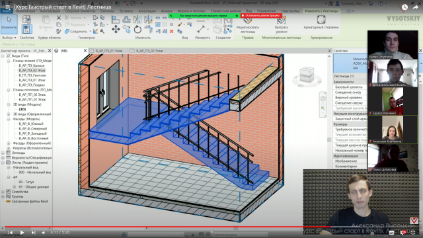
Task: Go to the previous video
Action: (x=11, y=232)
